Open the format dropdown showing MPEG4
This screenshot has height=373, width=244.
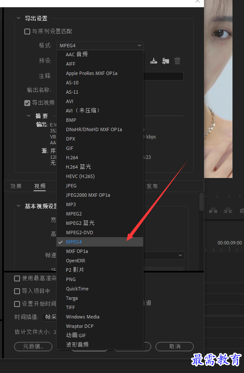(100, 46)
